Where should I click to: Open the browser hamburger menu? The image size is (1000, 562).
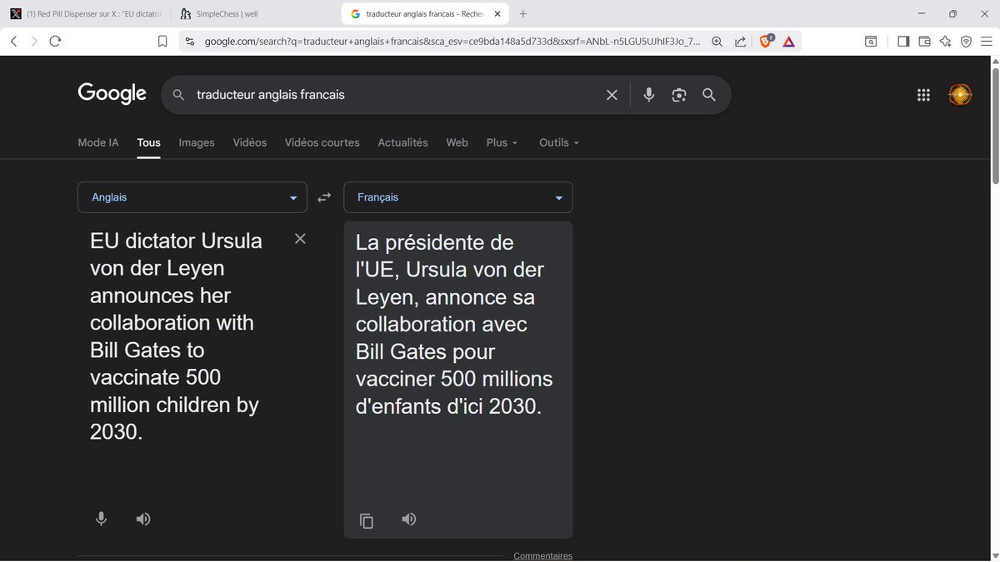986,41
